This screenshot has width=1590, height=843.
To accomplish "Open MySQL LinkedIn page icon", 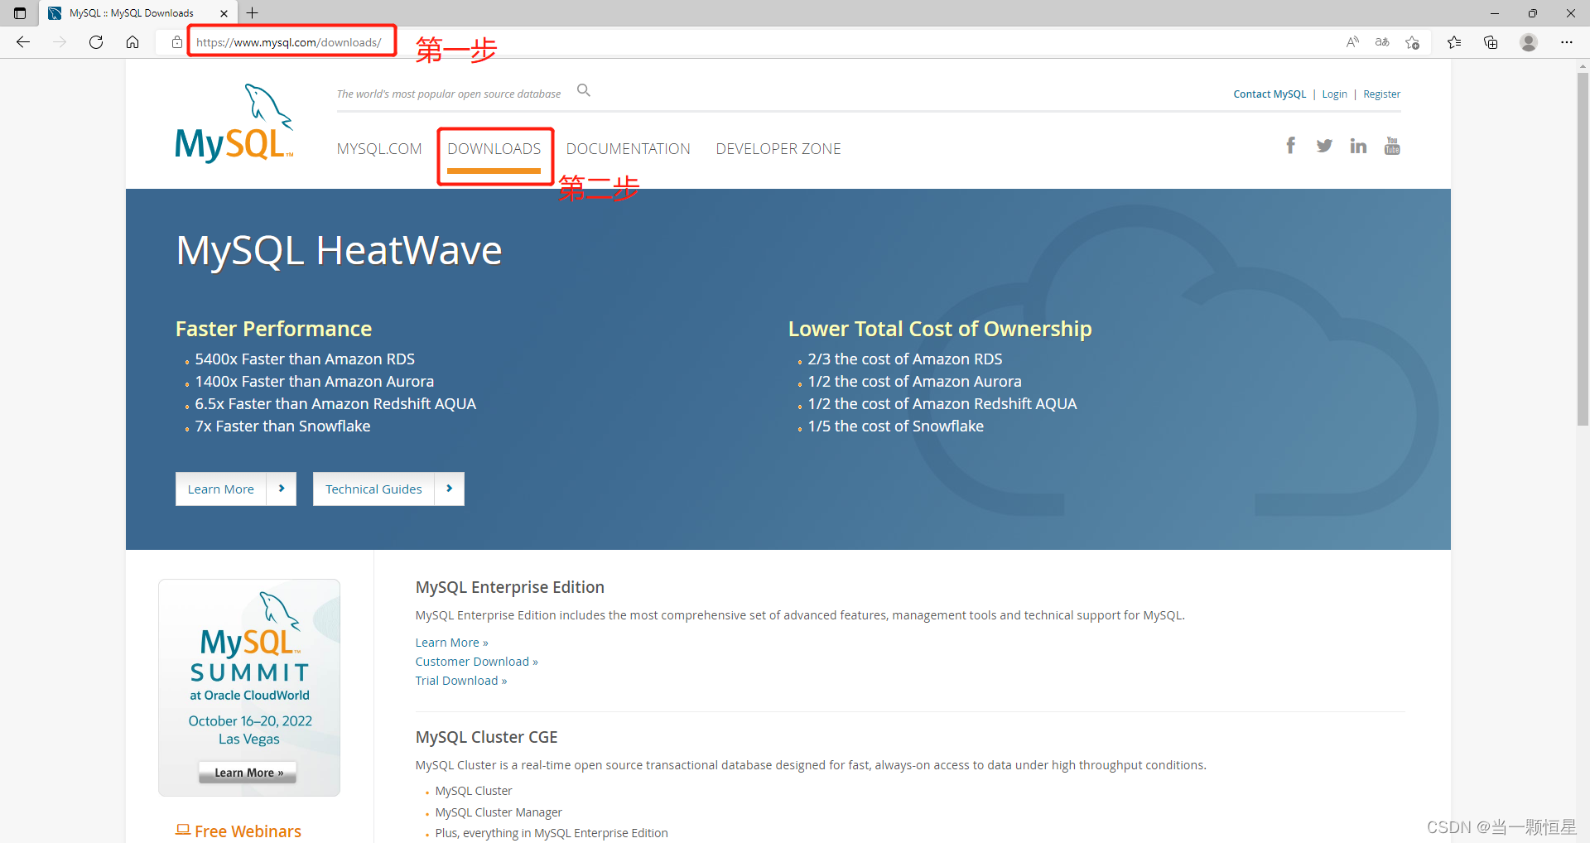I will (x=1358, y=146).
